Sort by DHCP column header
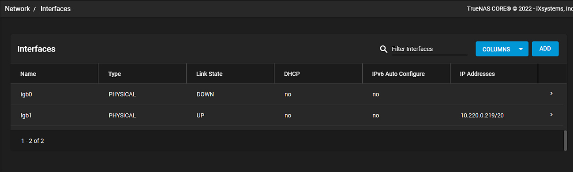Screen dimensions: 573x172 pyautogui.click(x=292, y=74)
